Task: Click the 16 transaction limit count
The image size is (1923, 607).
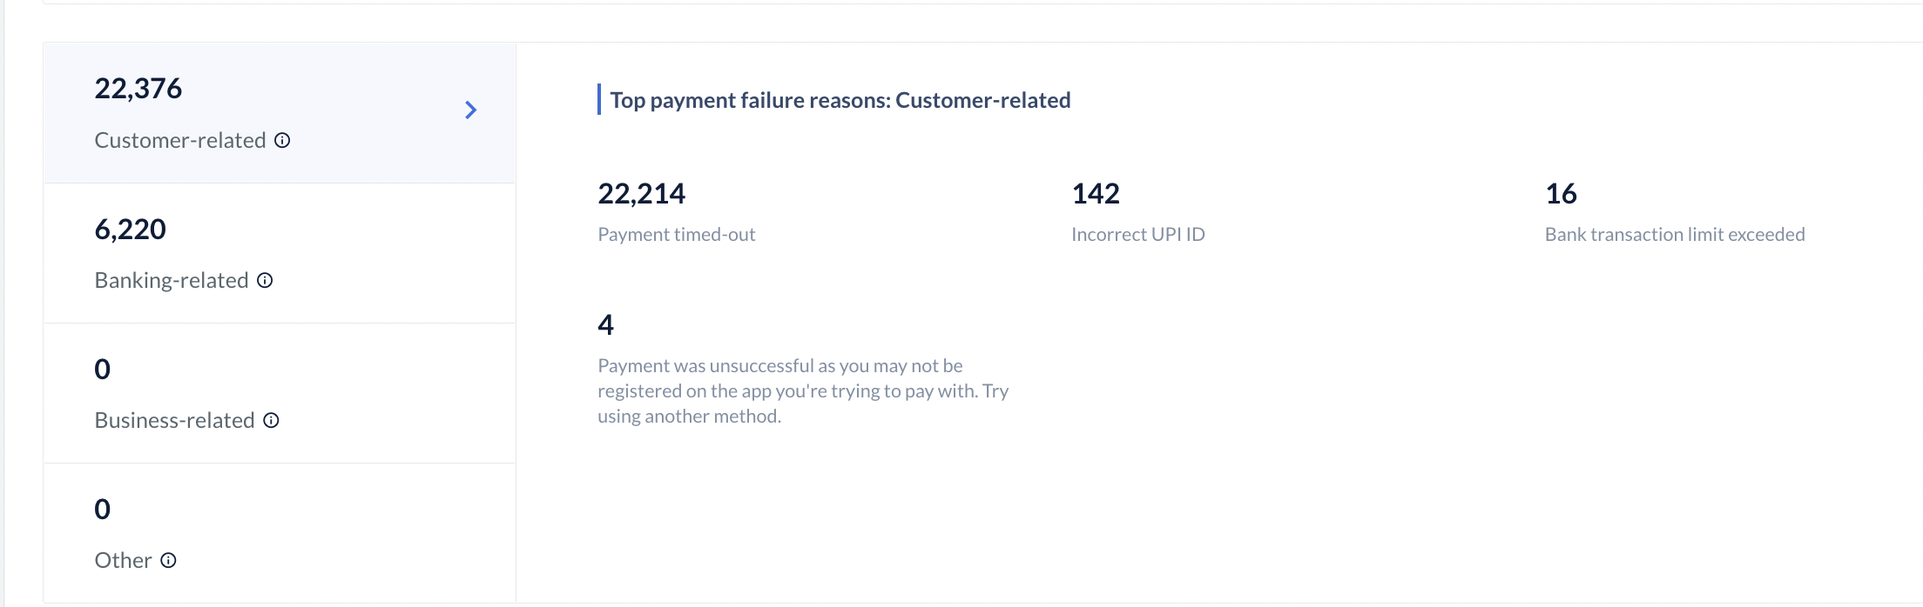Action: [1561, 193]
